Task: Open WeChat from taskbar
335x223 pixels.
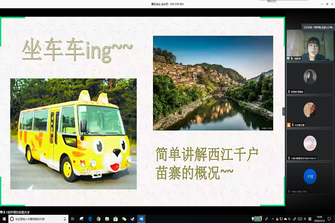Action: tap(124, 219)
